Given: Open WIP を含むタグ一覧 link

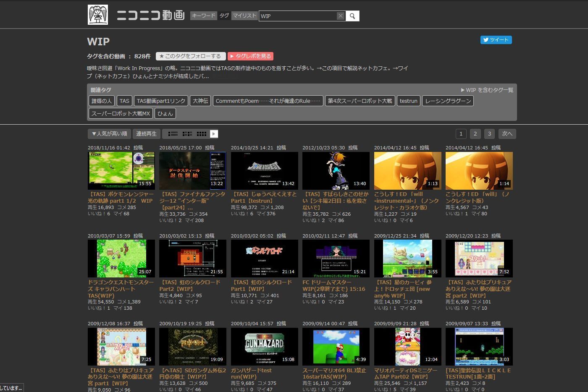Looking at the screenshot, I should tap(487, 90).
